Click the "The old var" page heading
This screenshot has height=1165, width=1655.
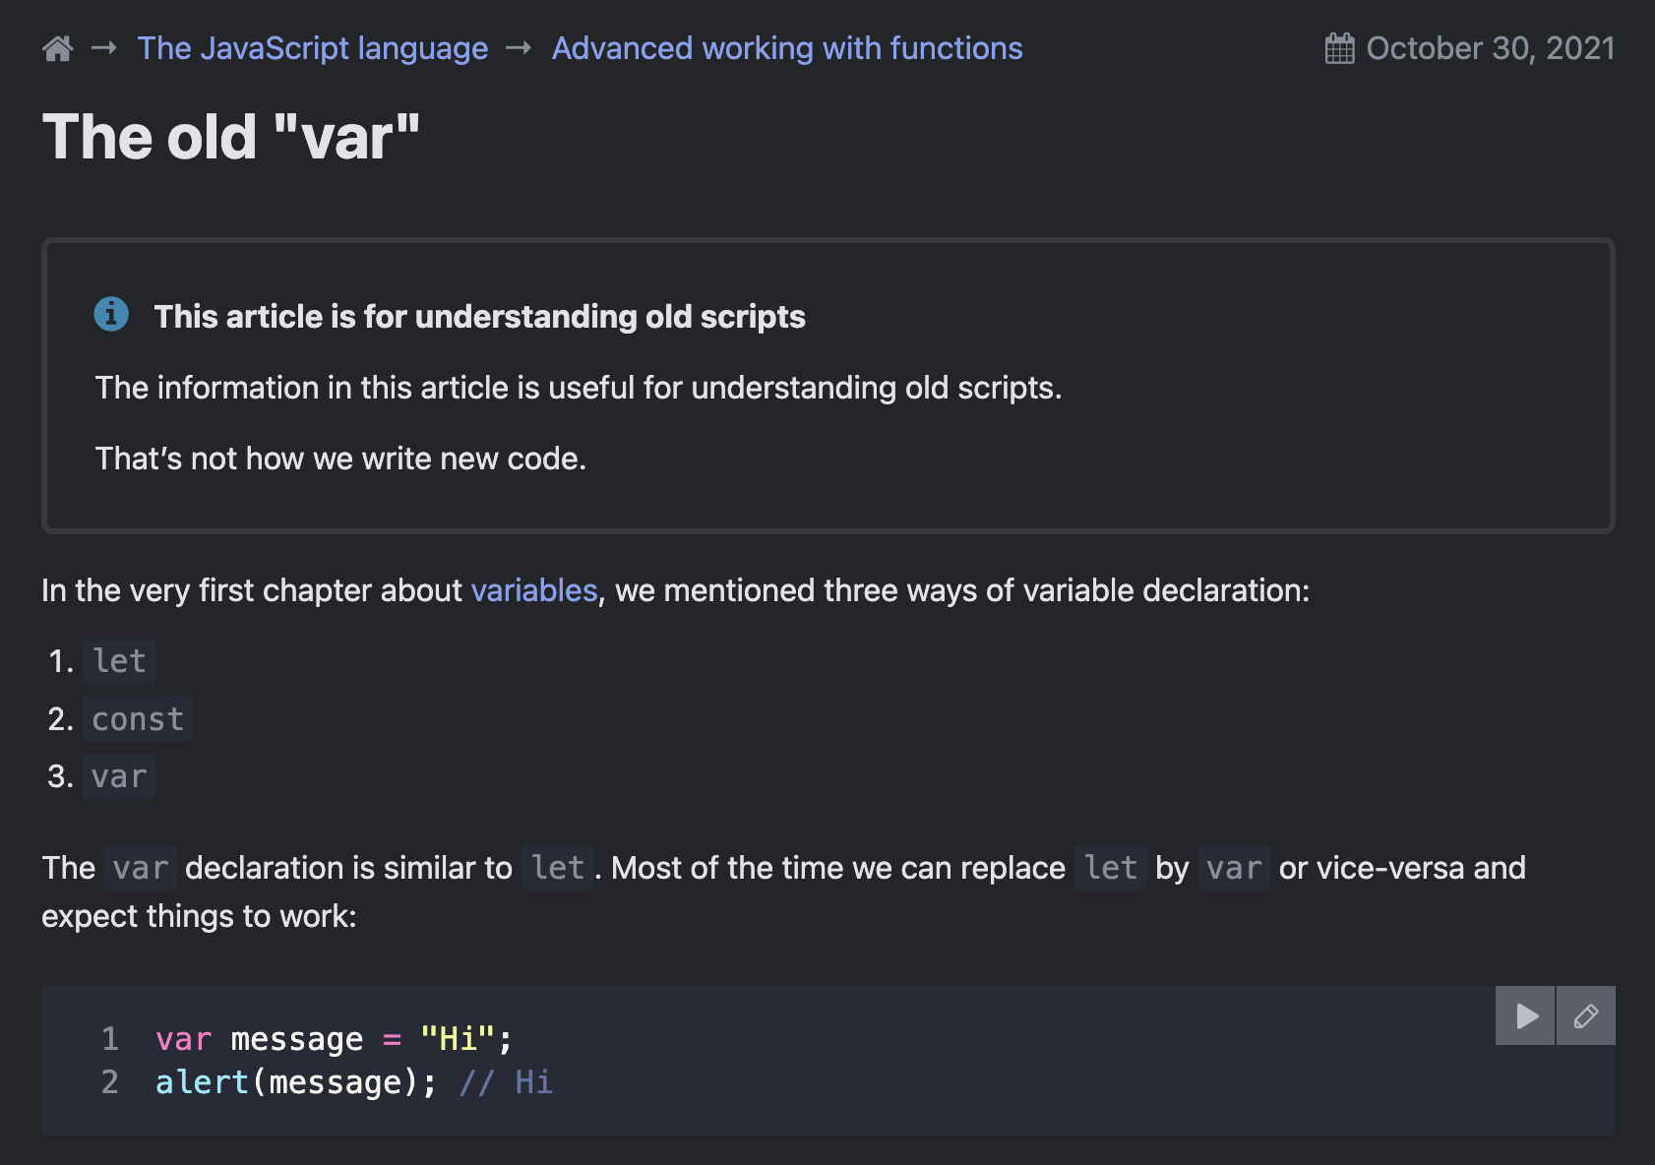point(231,137)
